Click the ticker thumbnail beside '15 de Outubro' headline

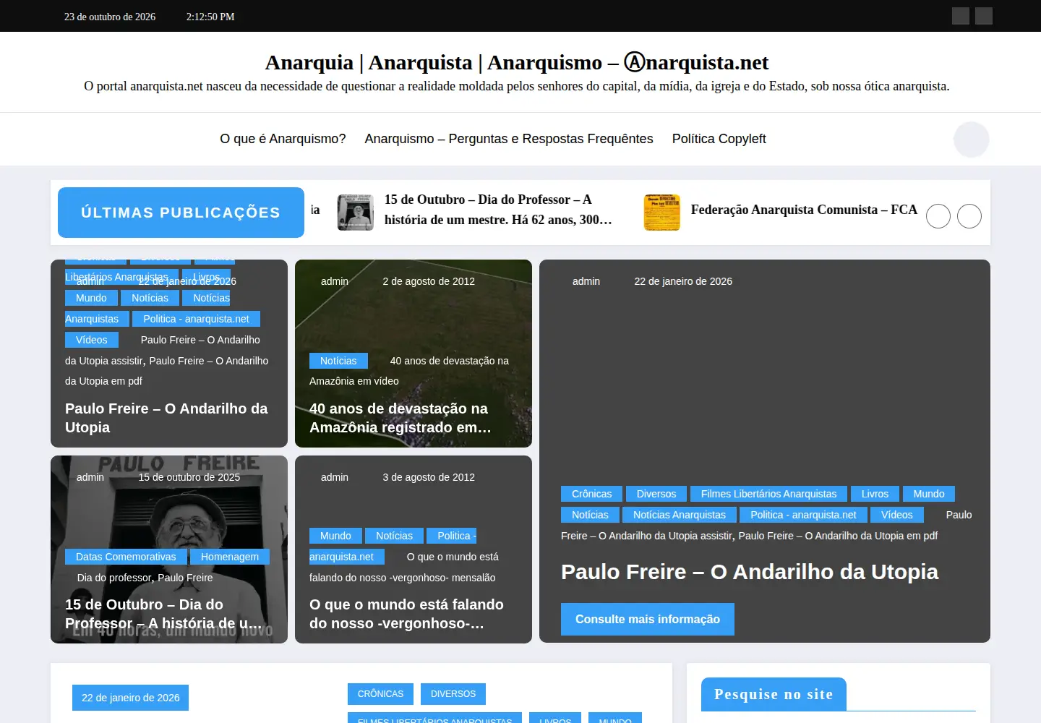point(356,213)
